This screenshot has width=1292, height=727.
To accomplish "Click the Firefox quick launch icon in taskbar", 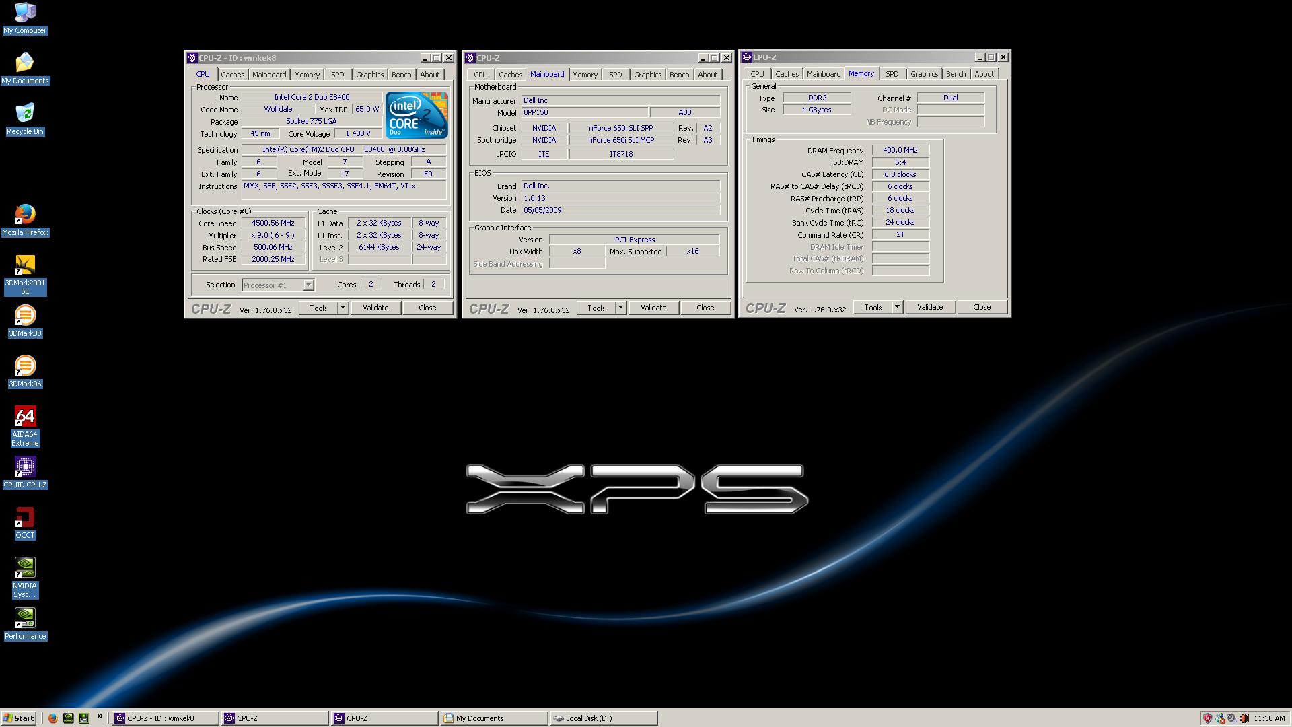I will point(52,718).
